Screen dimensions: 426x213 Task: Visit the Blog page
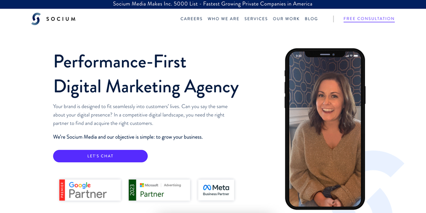point(311,19)
